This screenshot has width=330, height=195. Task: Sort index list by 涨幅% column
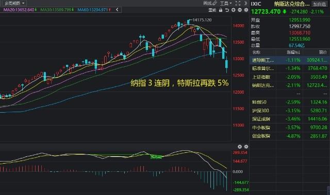click(293, 52)
